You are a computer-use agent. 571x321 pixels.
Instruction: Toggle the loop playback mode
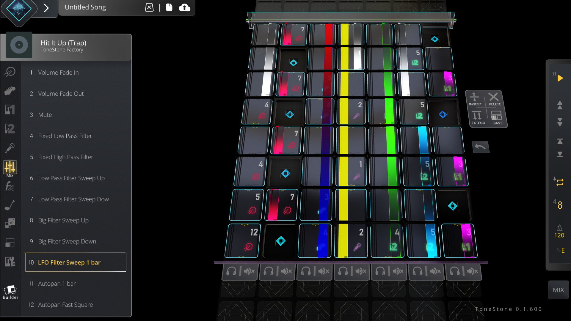559,182
